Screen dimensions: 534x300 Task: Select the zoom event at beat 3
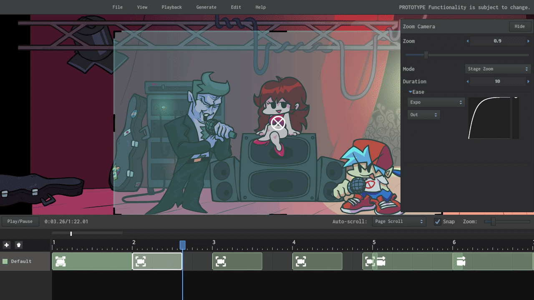click(221, 261)
